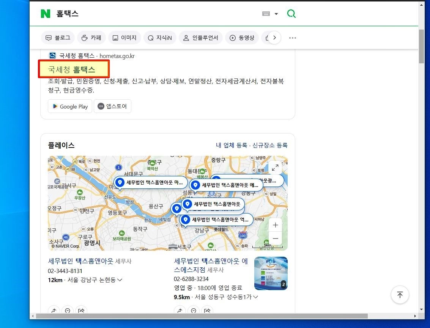Show more tabs with right chevron
Viewport: 430px width, 328px height.
tap(274, 38)
